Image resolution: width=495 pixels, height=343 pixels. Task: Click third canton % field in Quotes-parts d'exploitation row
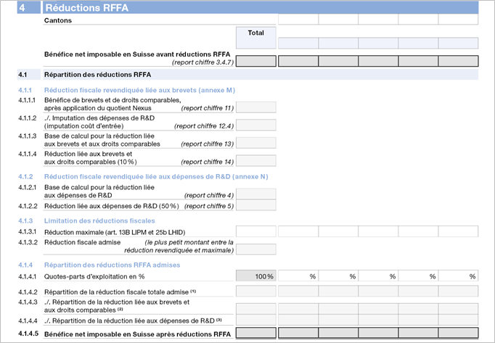[378, 276]
